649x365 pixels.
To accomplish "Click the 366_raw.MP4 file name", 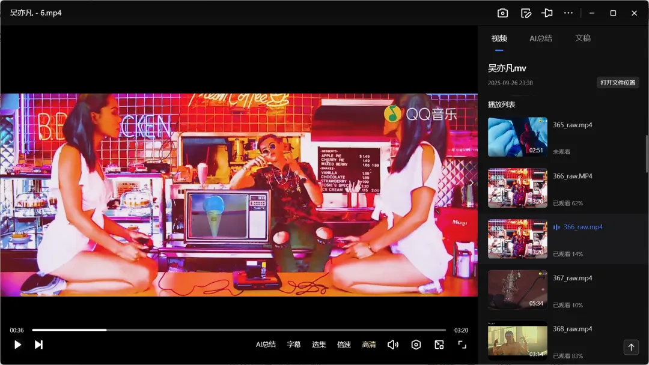I will (x=573, y=176).
